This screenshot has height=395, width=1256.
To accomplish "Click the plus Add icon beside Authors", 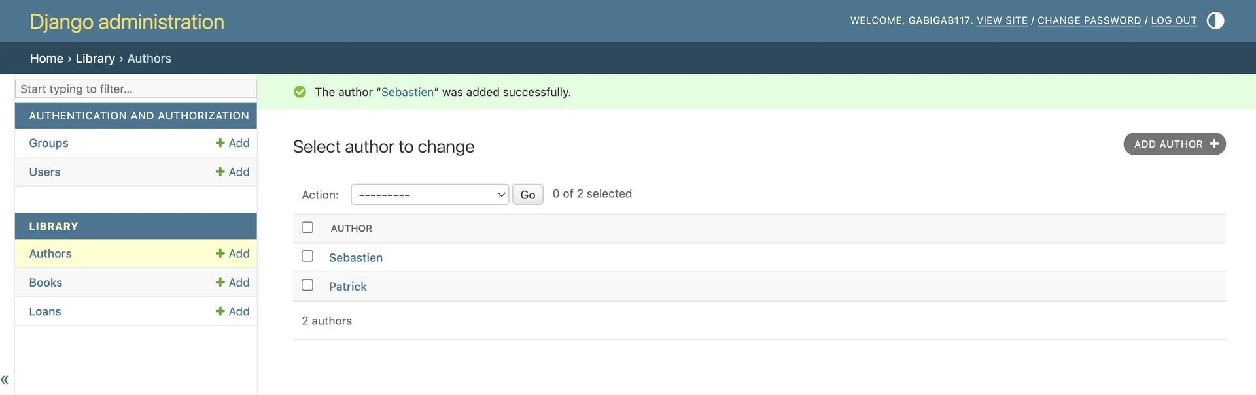I will (x=220, y=253).
